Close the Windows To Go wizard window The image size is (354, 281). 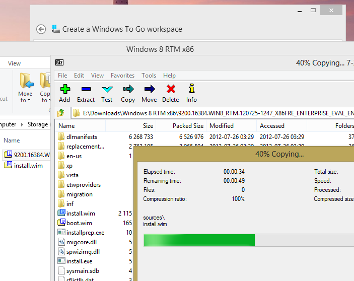(x=331, y=10)
